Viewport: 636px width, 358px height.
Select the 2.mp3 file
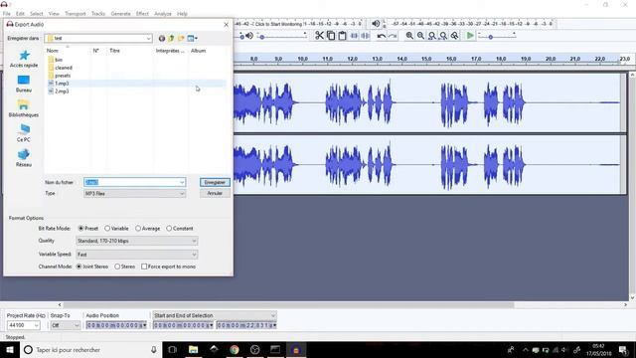[62, 91]
